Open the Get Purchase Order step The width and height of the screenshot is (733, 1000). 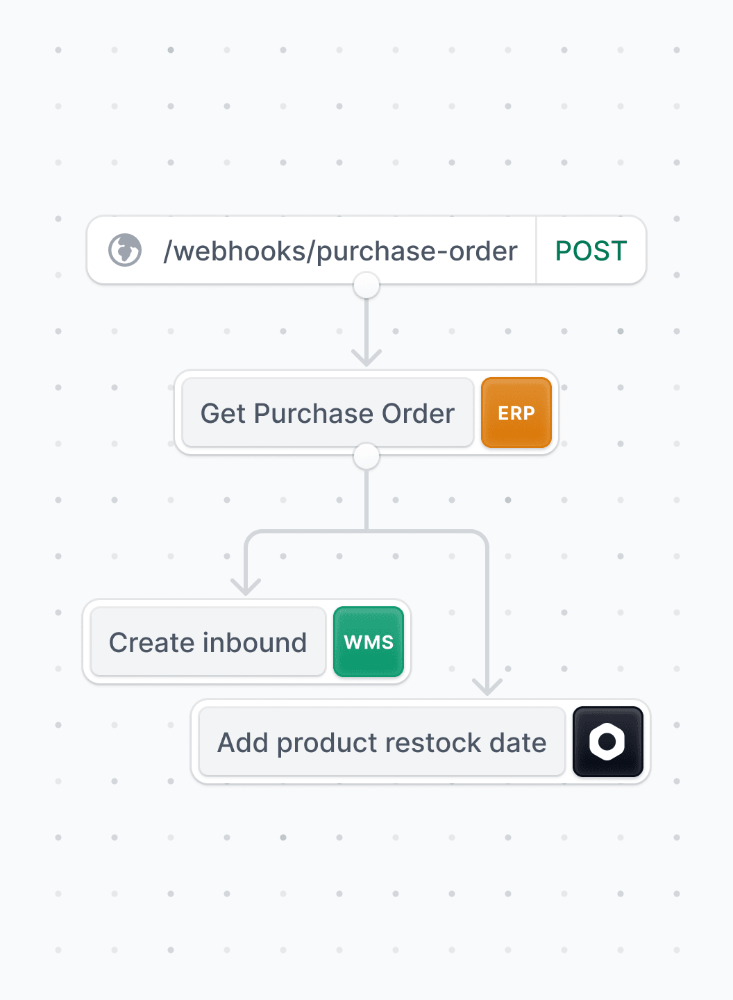point(328,412)
